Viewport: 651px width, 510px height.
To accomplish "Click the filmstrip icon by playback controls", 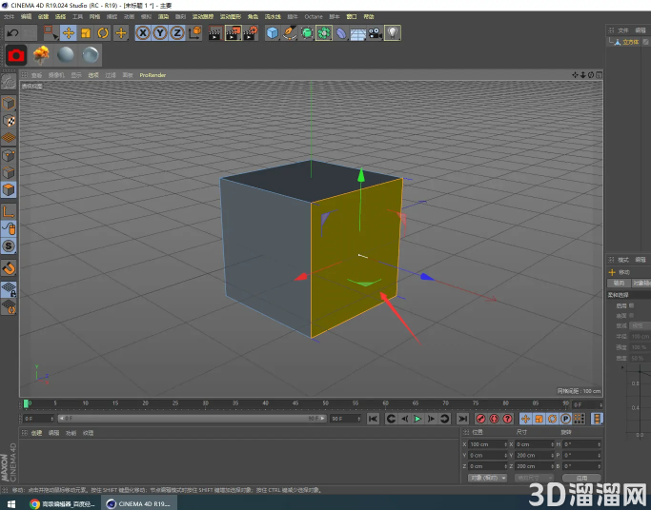I will point(597,419).
